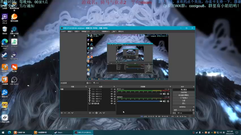The height and width of the screenshot is (135, 241).
Task: Lock the Text (GDI+) 4 source
Action: pos(114,94)
